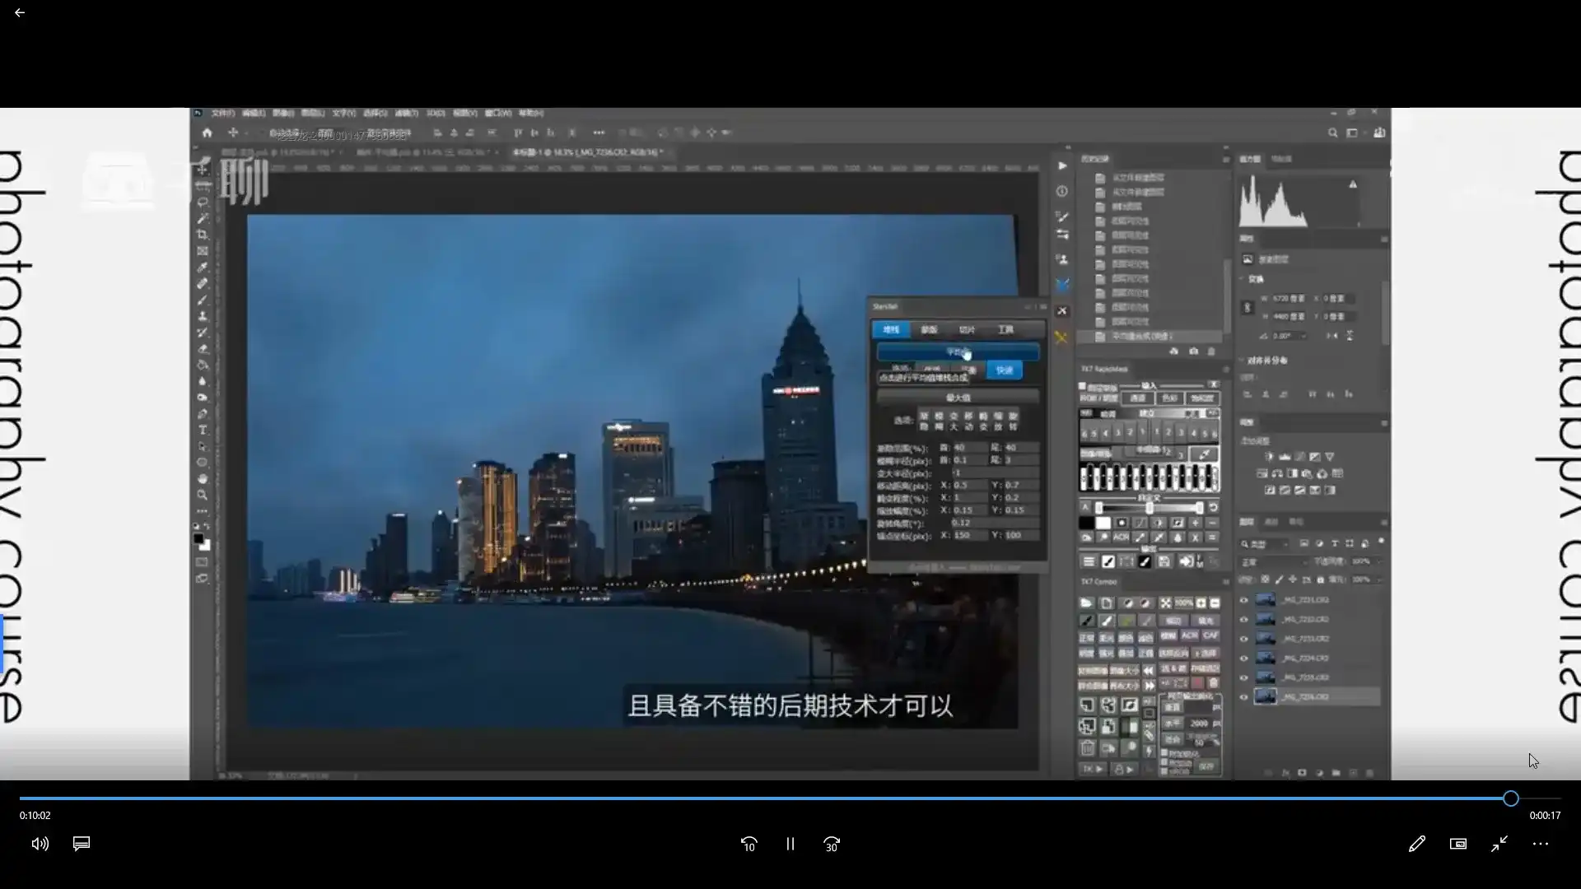This screenshot has height=889, width=1581.
Task: Toggle visibility of the bottom selected layer
Action: (x=1244, y=697)
